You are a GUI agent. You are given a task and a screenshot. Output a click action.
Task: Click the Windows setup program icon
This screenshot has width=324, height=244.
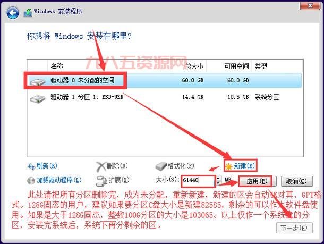click(x=28, y=13)
